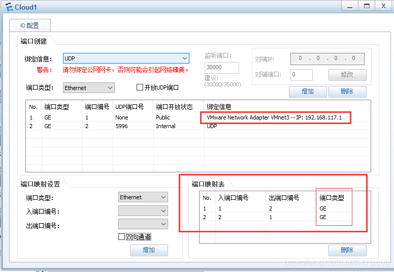Click the Cloud1 app icon in title bar
This screenshot has height=272, width=394.
coord(9,7)
